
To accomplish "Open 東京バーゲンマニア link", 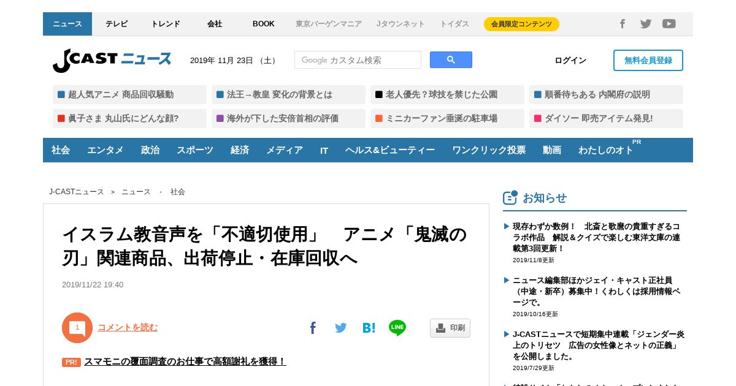I will [x=329, y=24].
